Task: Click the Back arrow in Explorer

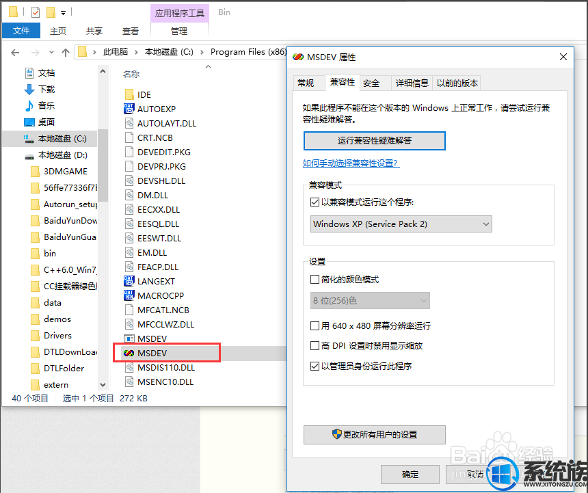Action: click(15, 53)
